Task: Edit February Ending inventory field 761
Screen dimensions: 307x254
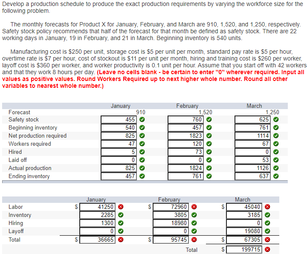Action: (x=185, y=176)
